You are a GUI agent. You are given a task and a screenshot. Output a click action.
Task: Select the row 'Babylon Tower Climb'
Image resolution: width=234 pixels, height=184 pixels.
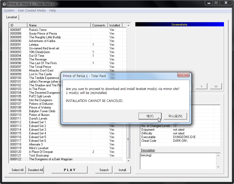35,111
